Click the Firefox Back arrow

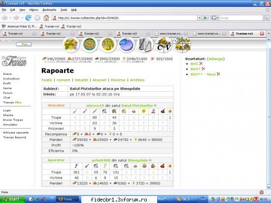(4, 18)
